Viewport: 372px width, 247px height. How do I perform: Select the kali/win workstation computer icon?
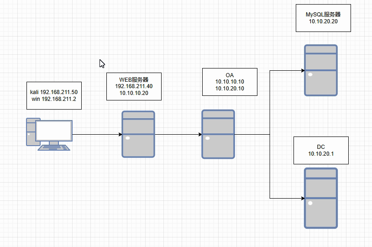click(49, 134)
